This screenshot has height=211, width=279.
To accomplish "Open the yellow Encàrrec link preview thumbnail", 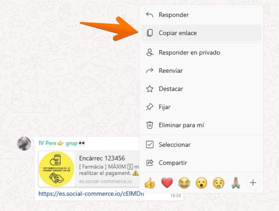I will pos(56,169).
